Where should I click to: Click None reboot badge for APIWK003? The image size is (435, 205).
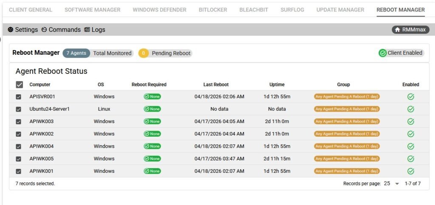[x=152, y=121]
